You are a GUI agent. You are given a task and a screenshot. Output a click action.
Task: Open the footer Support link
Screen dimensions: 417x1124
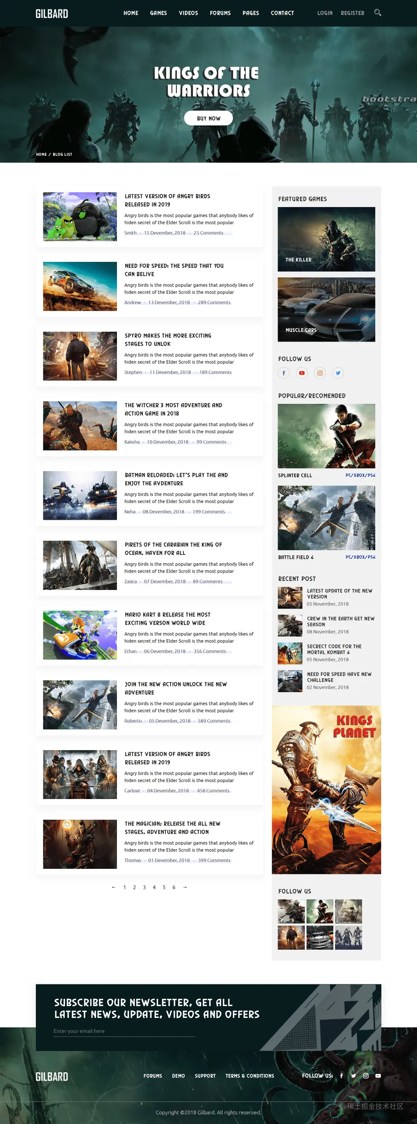click(x=205, y=1075)
